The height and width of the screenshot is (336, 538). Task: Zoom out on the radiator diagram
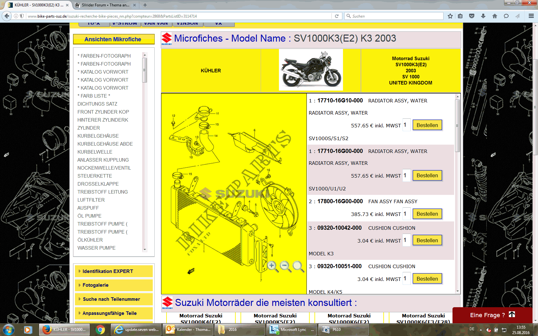click(285, 266)
